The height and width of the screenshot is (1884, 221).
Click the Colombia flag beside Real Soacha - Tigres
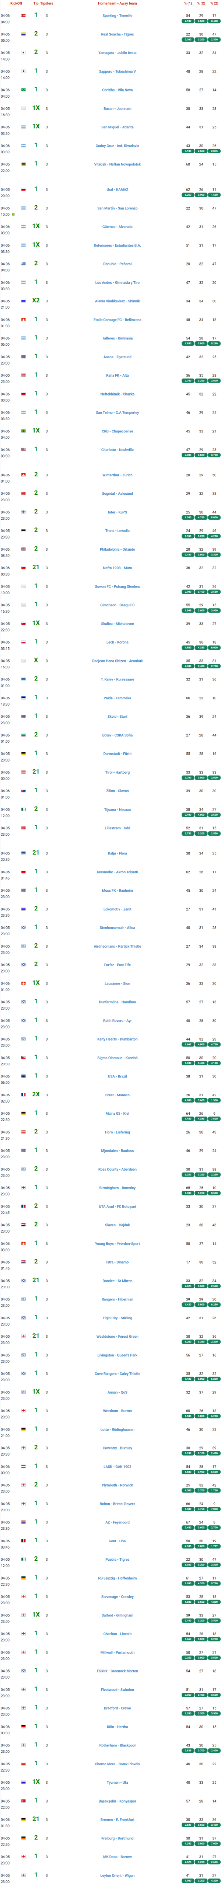pyautogui.click(x=24, y=34)
